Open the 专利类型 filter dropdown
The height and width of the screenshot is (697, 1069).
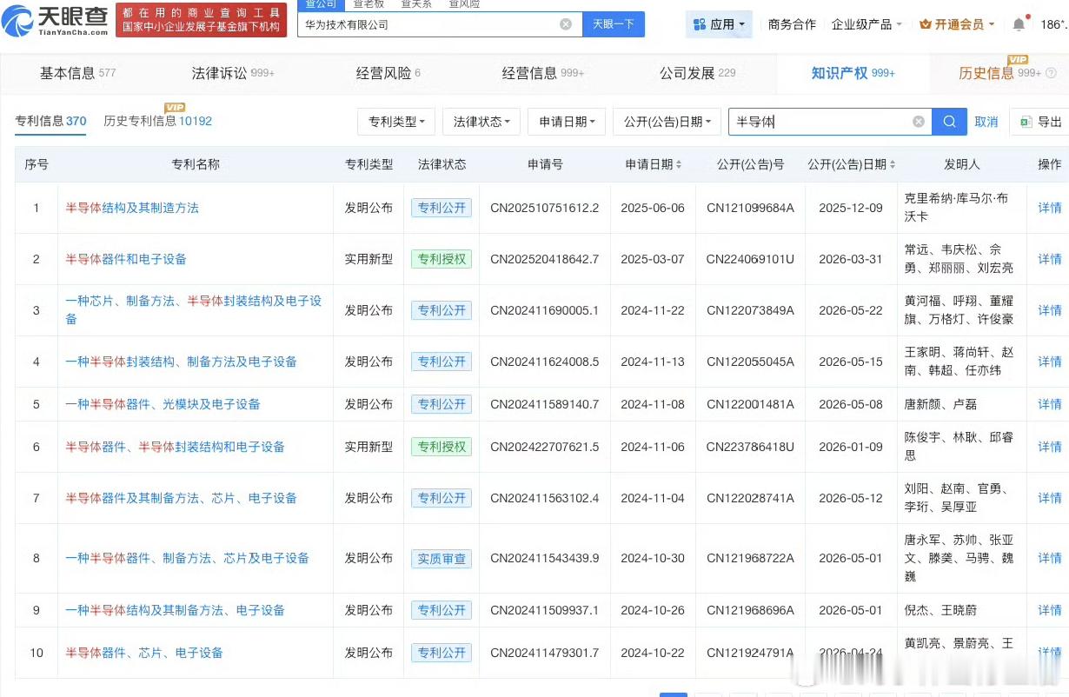tap(396, 122)
